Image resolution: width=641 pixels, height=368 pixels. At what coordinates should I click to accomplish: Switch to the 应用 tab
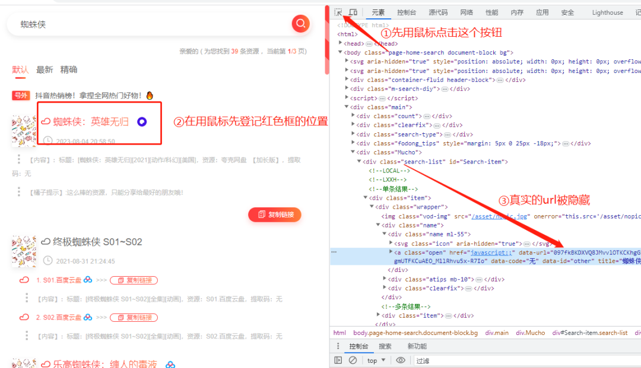(542, 12)
